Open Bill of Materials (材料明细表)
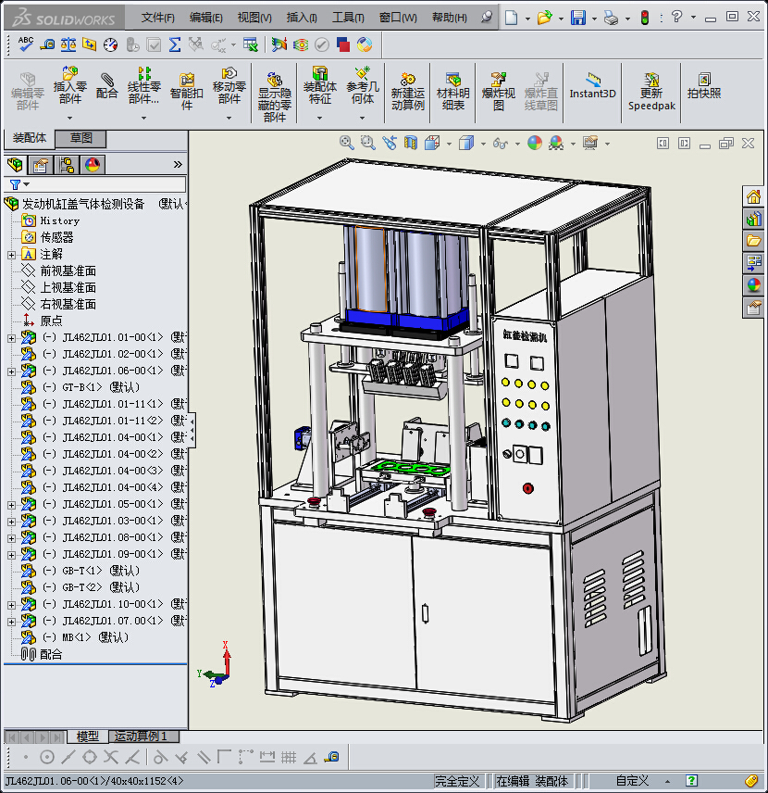The height and width of the screenshot is (793, 768). coord(453,87)
